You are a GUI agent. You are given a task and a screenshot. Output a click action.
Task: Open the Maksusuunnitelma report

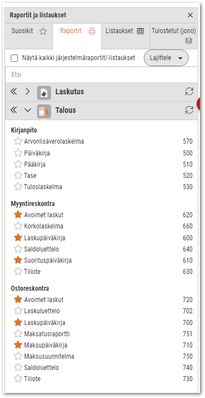pyautogui.click(x=49, y=356)
